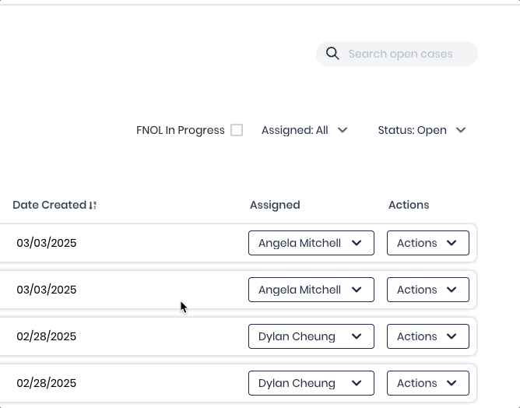Viewport: 520px width, 408px height.
Task: Click the Assigned column header
Action: pyautogui.click(x=275, y=206)
